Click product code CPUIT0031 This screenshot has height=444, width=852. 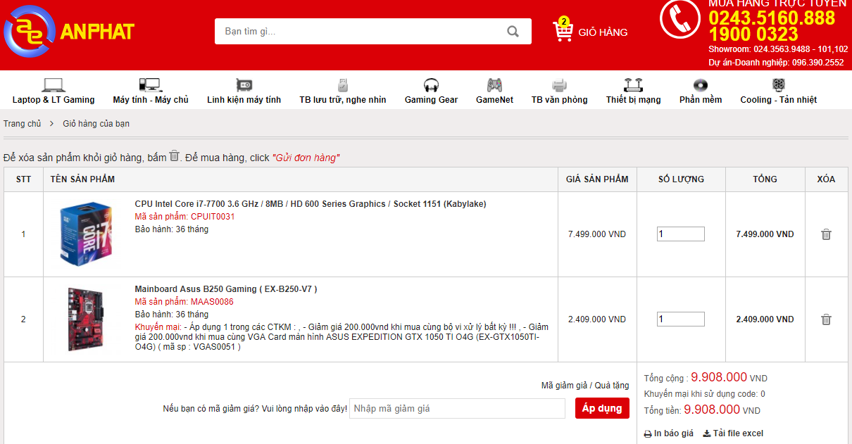pyautogui.click(x=213, y=217)
